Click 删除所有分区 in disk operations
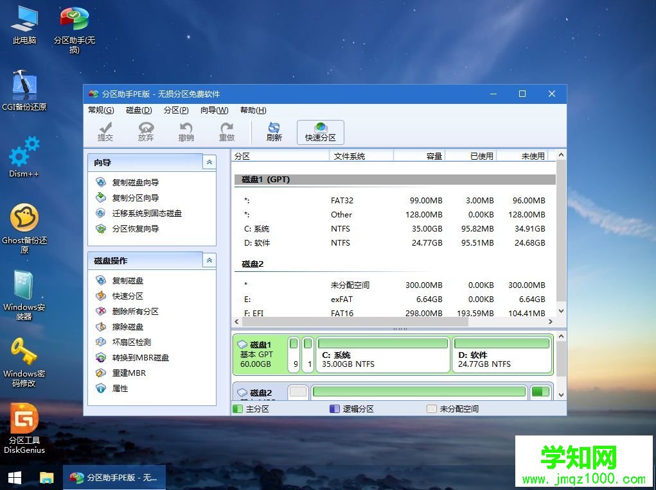Image resolution: width=656 pixels, height=490 pixels. (x=135, y=310)
